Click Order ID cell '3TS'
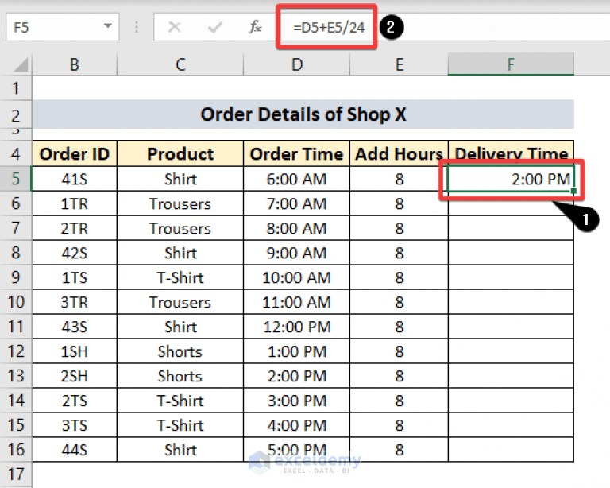Viewport: 610px width, 488px height. [75, 425]
